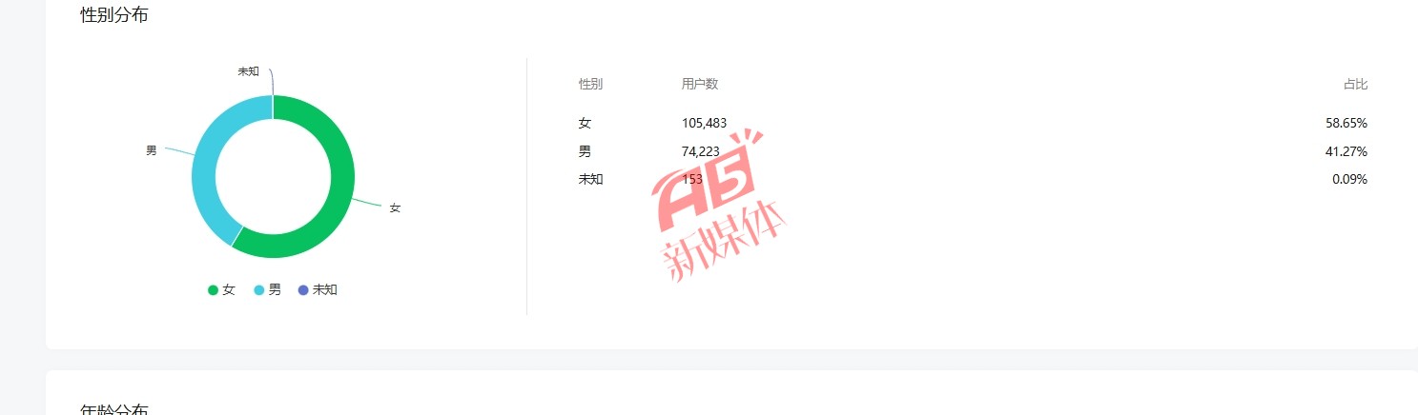Click the 性别分布 section title
The width and height of the screenshot is (1418, 415).
click(114, 14)
